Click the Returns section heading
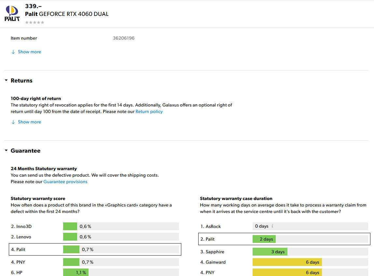 click(x=21, y=81)
